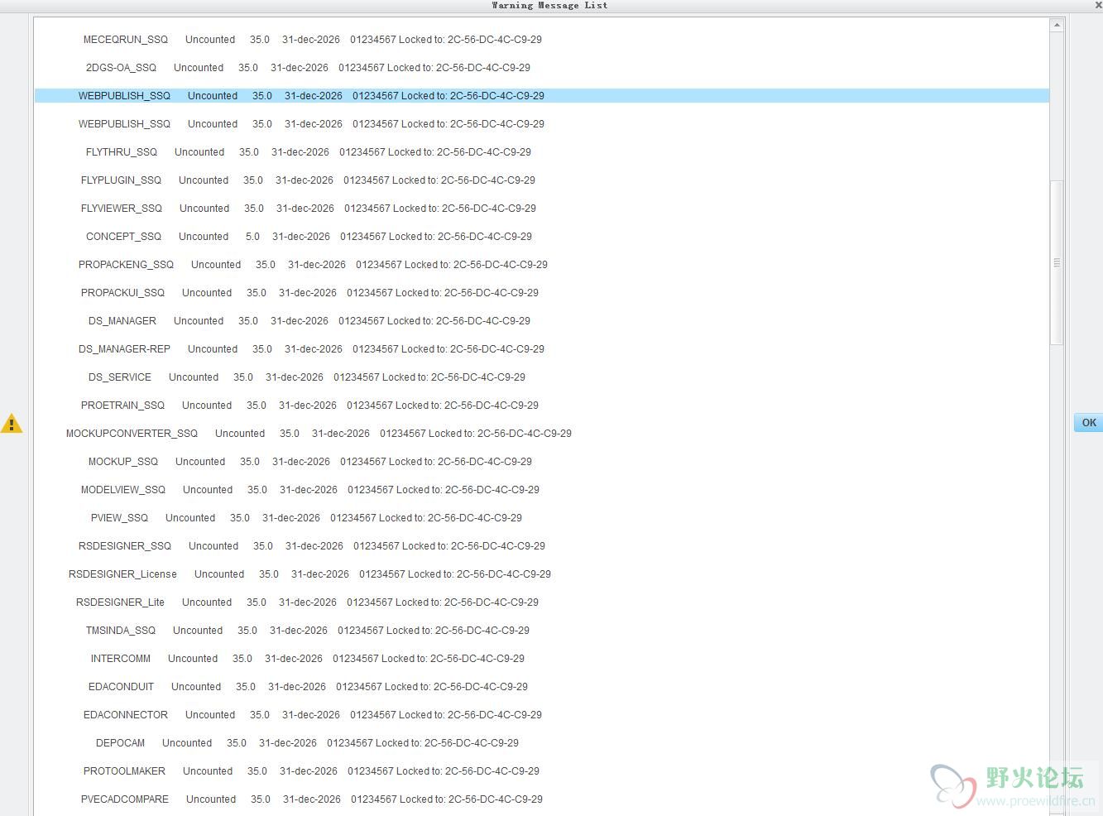
Task: Select the DEPOCAM license row
Action: pos(542,743)
